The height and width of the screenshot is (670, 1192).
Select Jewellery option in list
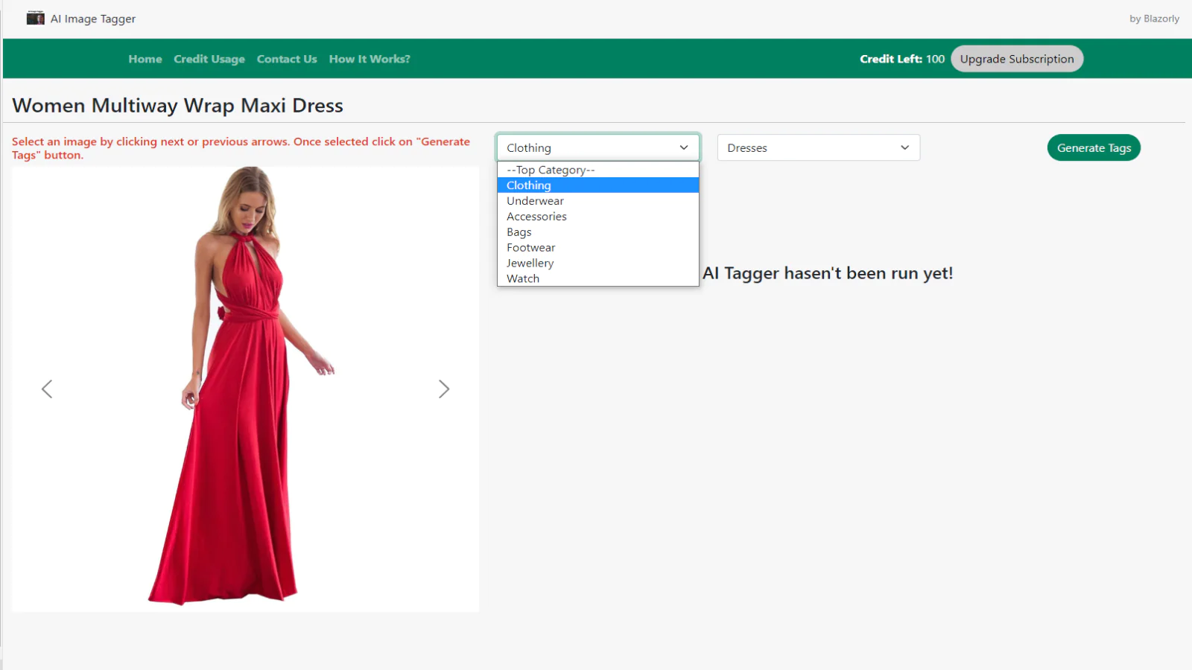point(598,263)
